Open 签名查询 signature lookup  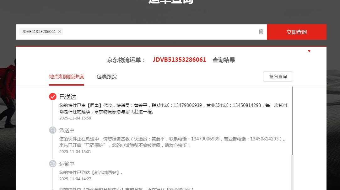pos(278,77)
